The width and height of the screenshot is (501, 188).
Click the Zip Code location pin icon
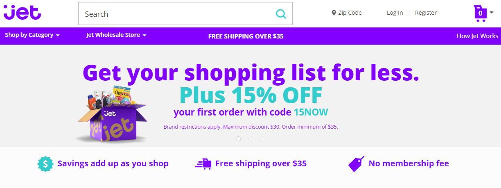pos(334,13)
